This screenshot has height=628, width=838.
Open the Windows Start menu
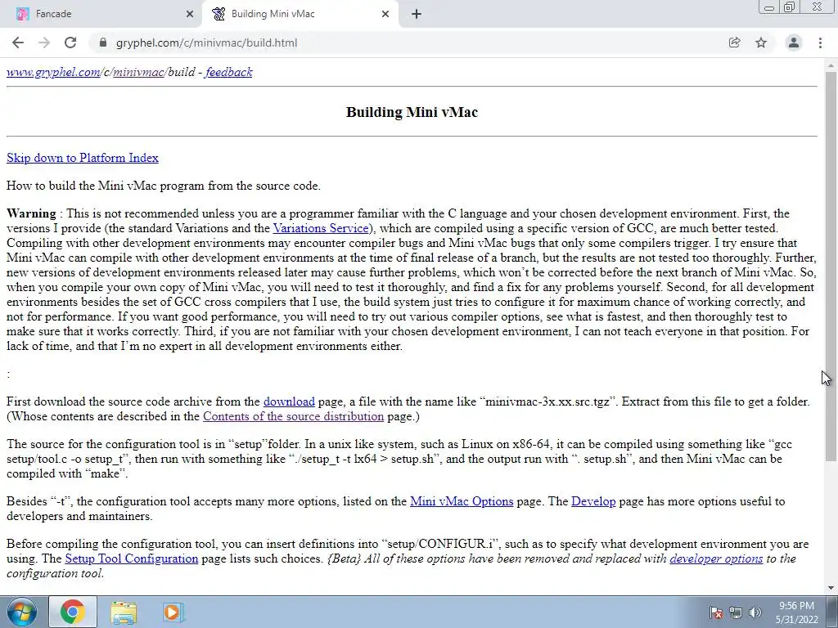[21, 612]
